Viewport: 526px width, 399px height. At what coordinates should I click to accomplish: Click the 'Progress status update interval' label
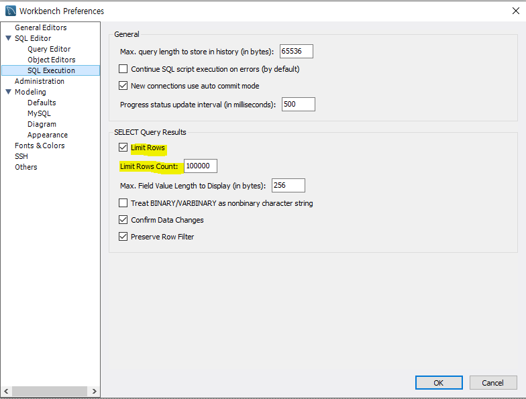(198, 105)
